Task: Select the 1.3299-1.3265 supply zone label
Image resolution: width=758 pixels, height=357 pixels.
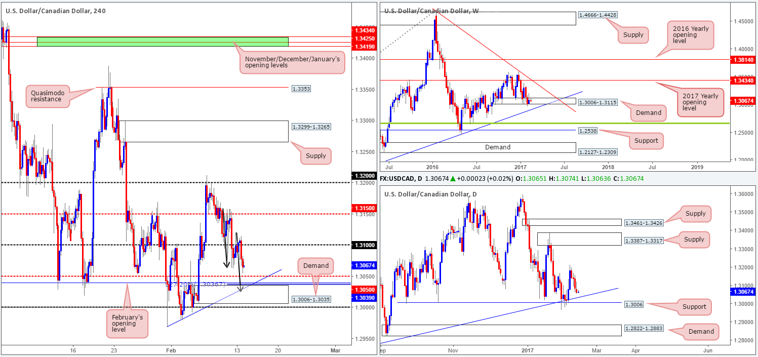Action: pos(311,126)
